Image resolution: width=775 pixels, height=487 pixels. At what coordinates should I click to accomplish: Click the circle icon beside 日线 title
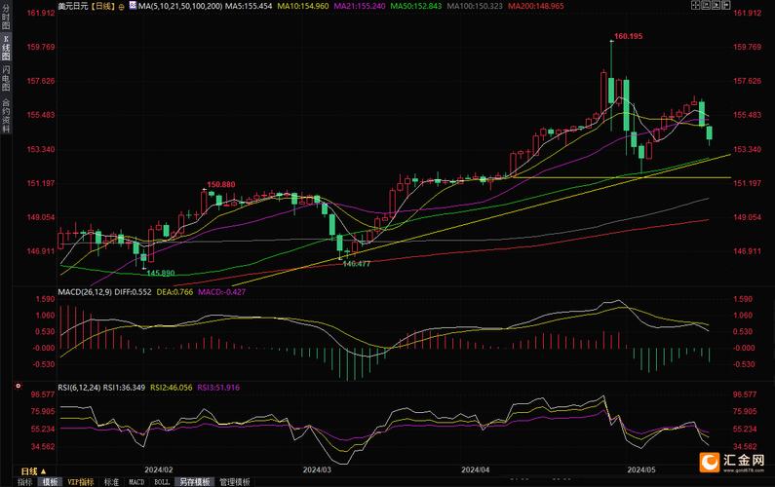point(120,6)
